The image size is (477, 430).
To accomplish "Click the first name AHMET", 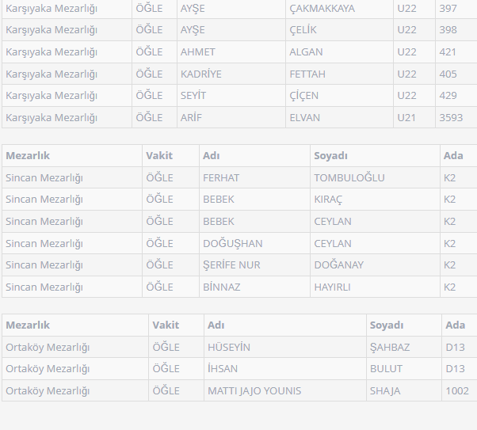I will 198,51.
